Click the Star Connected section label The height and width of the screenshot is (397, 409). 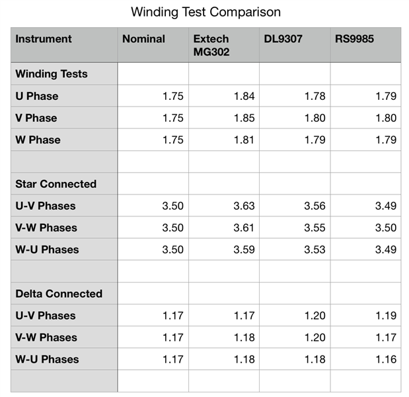click(56, 184)
